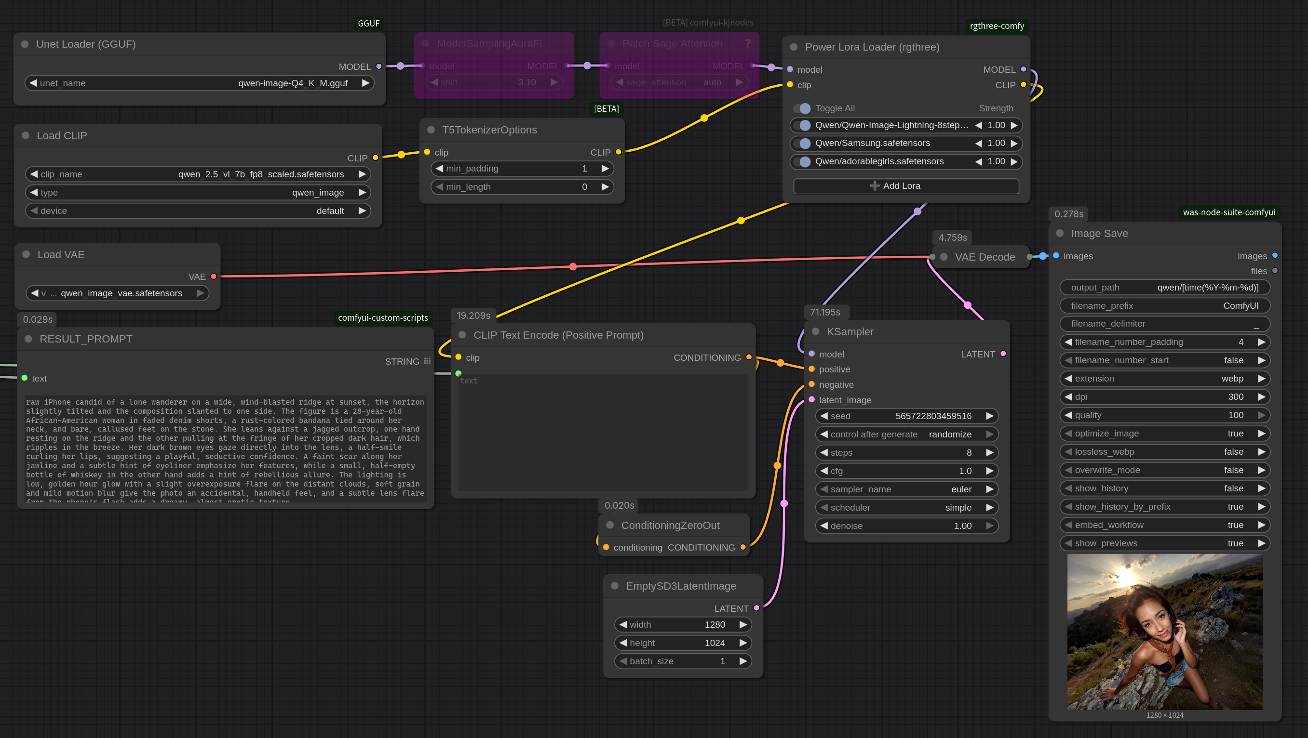Click the plus icon on Add Lora
Image resolution: width=1308 pixels, height=738 pixels.
pos(875,185)
